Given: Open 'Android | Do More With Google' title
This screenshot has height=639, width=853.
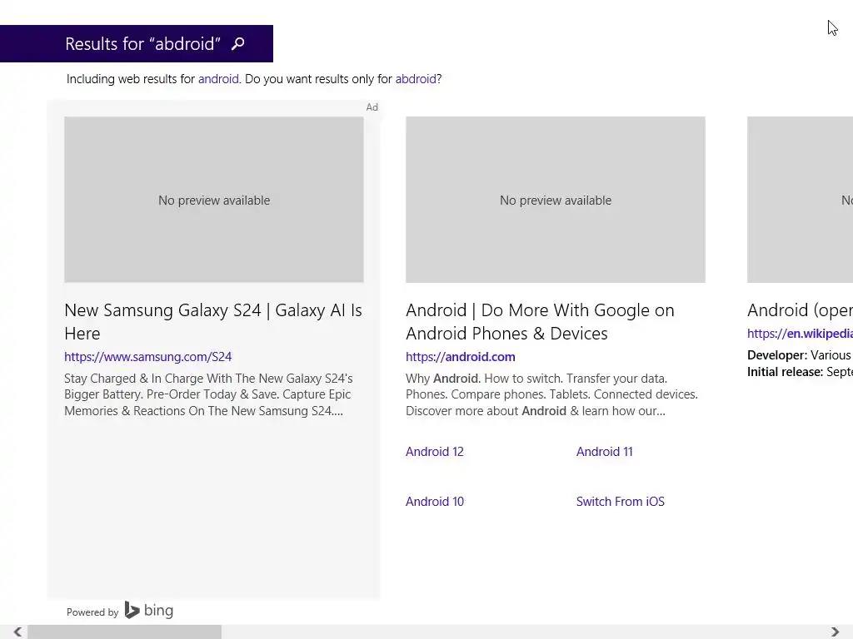Looking at the screenshot, I should click(x=540, y=321).
